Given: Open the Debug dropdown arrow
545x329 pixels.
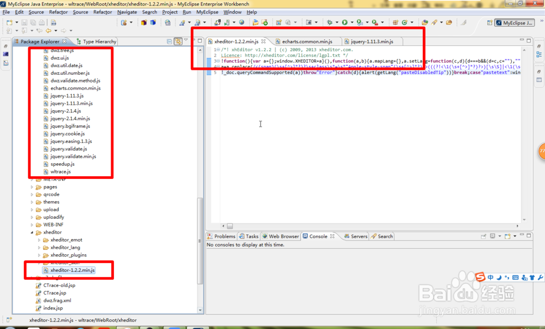Looking at the screenshot, I should coord(336,22).
